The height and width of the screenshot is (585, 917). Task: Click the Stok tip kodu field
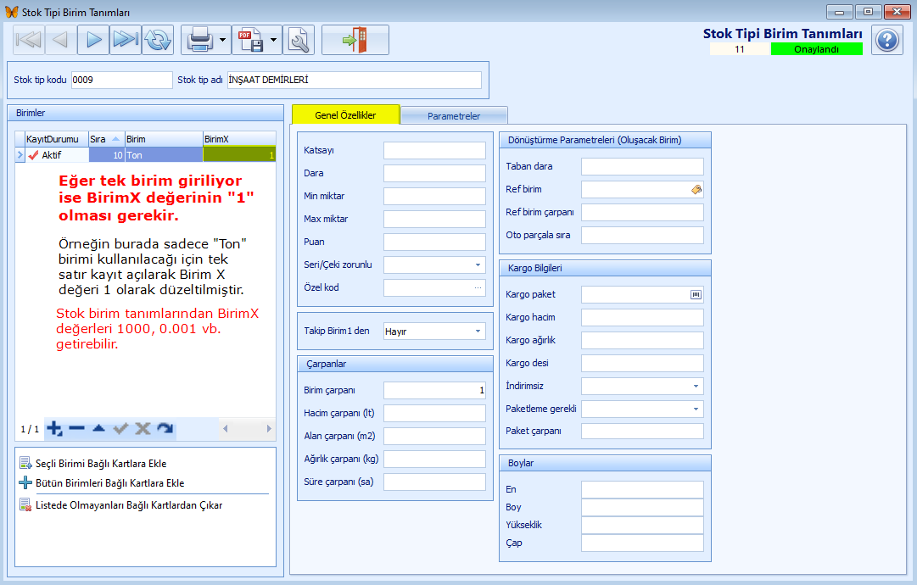point(121,80)
